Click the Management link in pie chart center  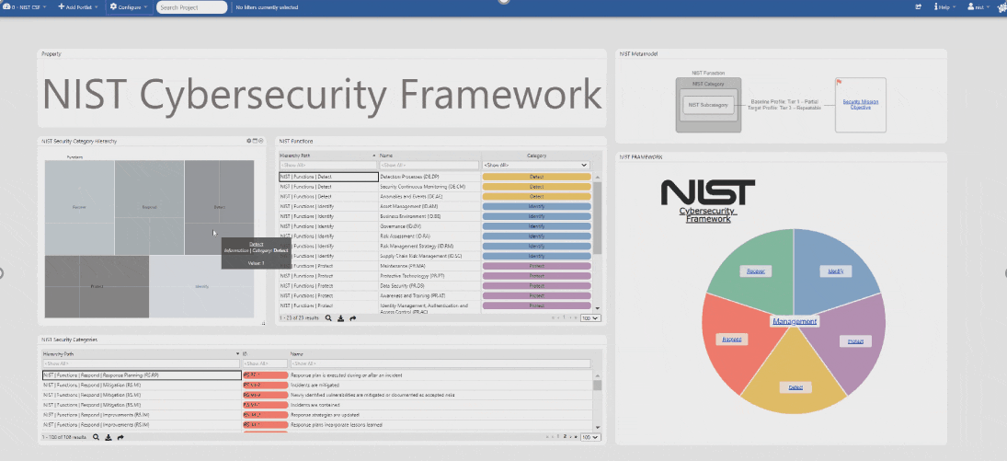[795, 321]
